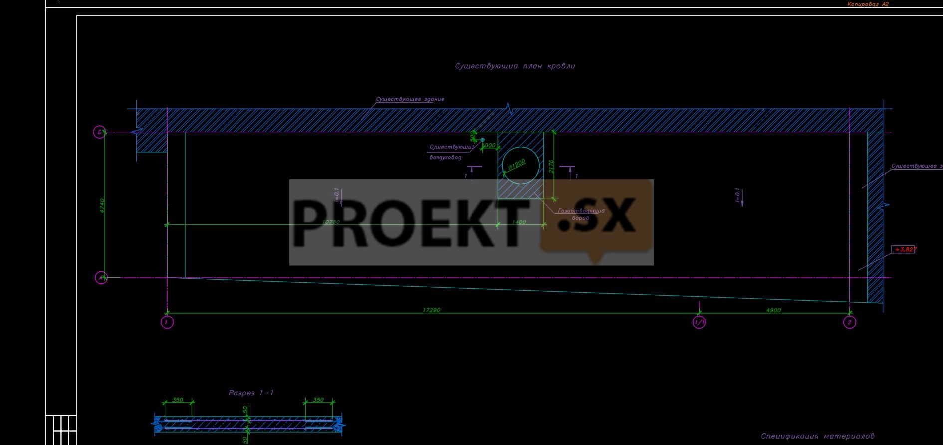Viewport: 943px width, 445px height.
Task: Click the upper 50 dimension in the section
Action: tap(245, 410)
